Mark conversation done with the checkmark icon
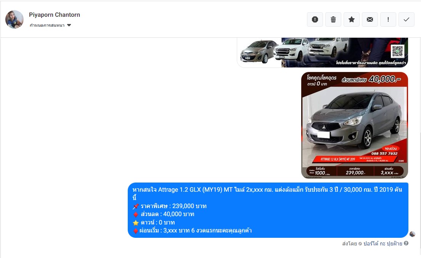The height and width of the screenshot is (258, 421). 407,19
